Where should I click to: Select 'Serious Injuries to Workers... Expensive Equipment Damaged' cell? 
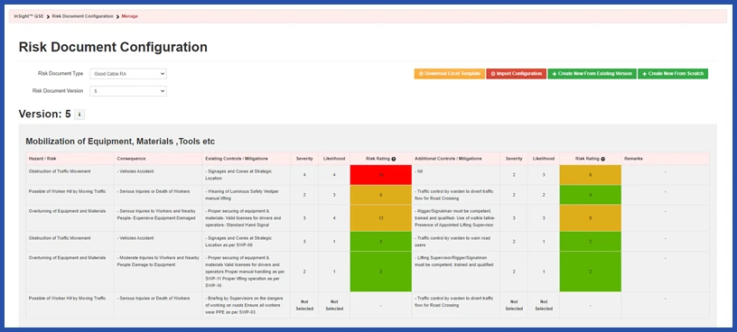[x=158, y=218]
